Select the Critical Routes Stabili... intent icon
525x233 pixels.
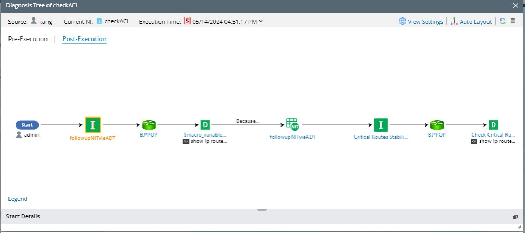click(x=381, y=125)
